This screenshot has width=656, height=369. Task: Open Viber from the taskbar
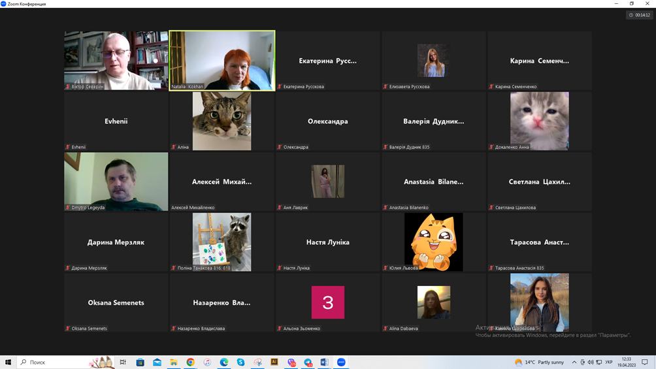click(x=291, y=362)
